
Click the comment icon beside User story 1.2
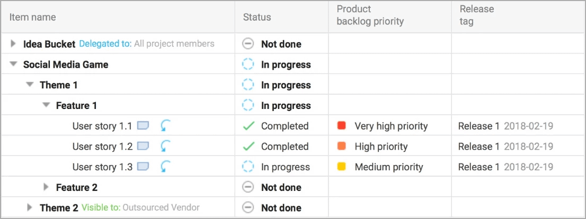tap(143, 146)
